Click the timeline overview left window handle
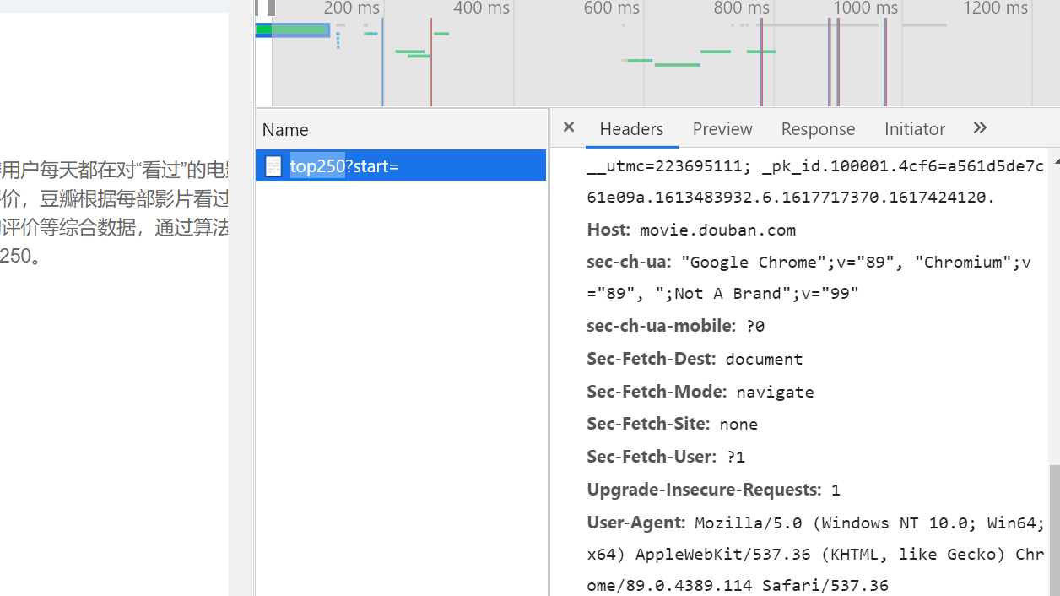 (271, 8)
